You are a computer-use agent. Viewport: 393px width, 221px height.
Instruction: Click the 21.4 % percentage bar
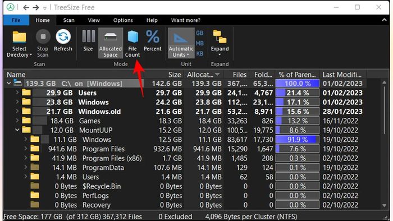click(x=298, y=93)
